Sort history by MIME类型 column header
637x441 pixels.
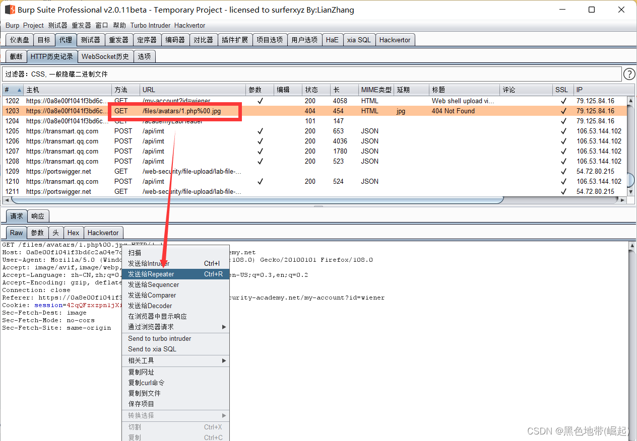[x=376, y=90]
